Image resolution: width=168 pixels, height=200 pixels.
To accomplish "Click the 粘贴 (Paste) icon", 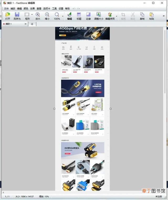I will point(151,16).
